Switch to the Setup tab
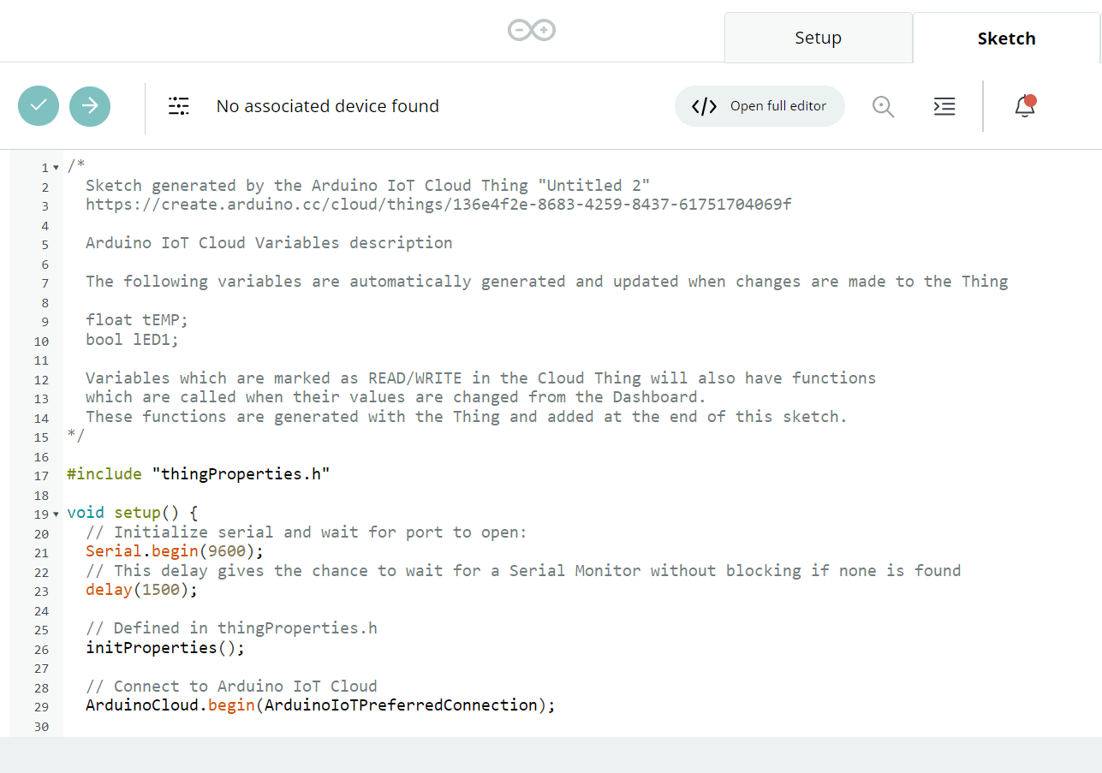 (x=818, y=38)
